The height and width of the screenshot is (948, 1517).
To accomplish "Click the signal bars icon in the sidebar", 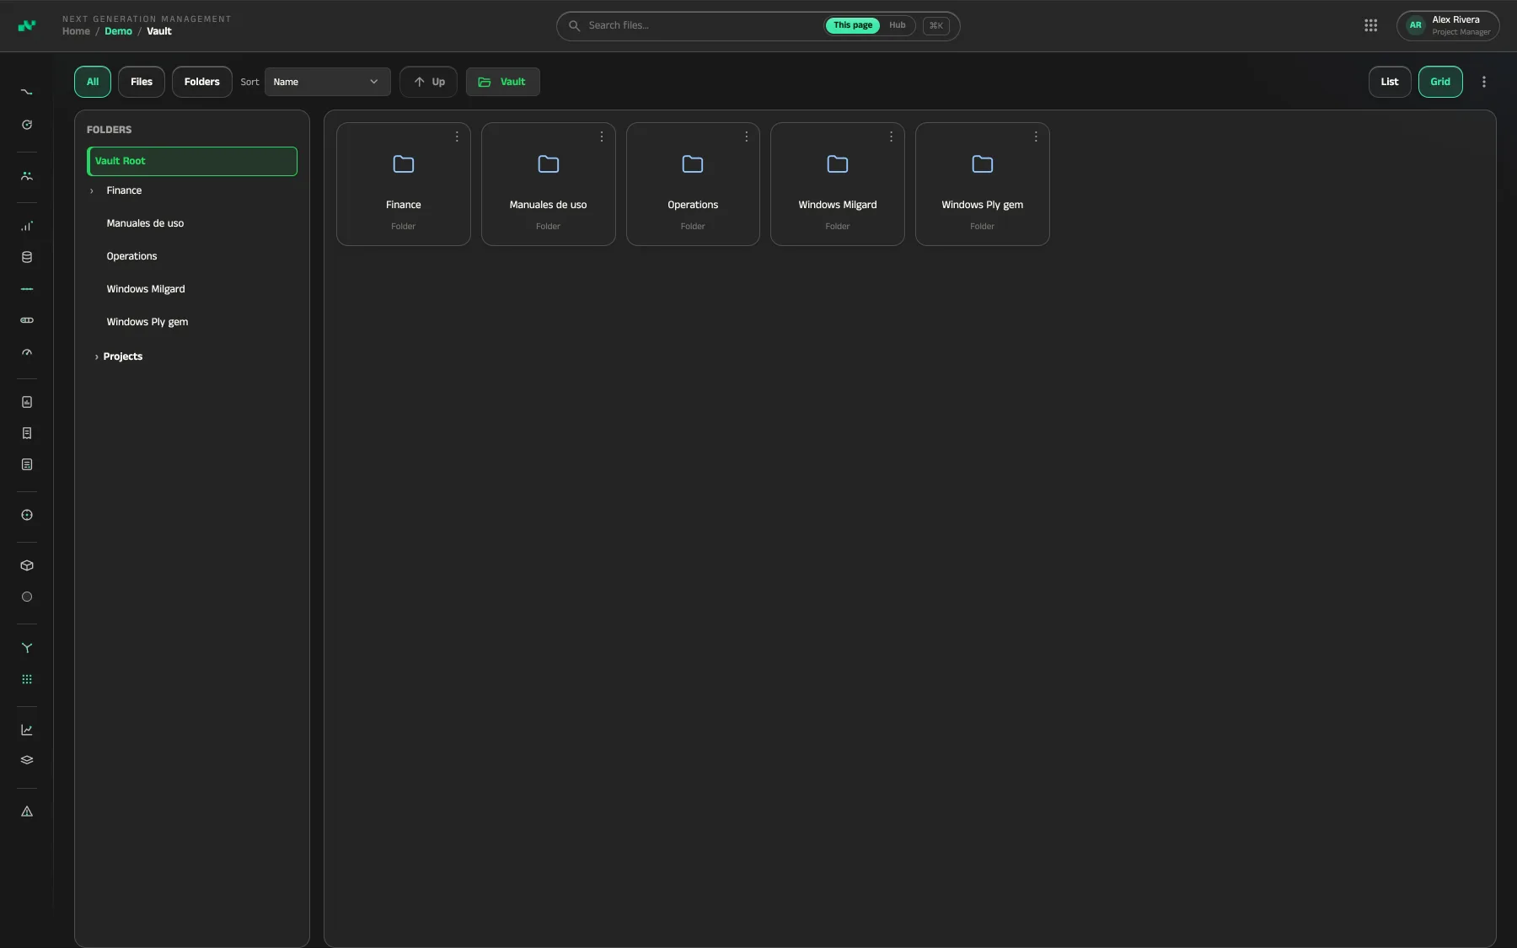I will [x=27, y=226].
